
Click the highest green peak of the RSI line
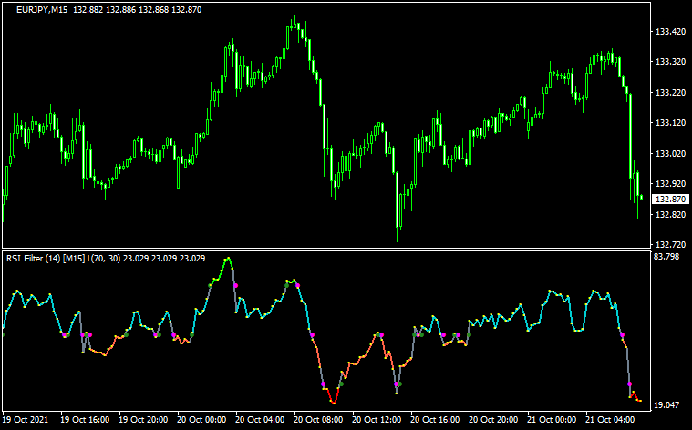[x=228, y=259]
